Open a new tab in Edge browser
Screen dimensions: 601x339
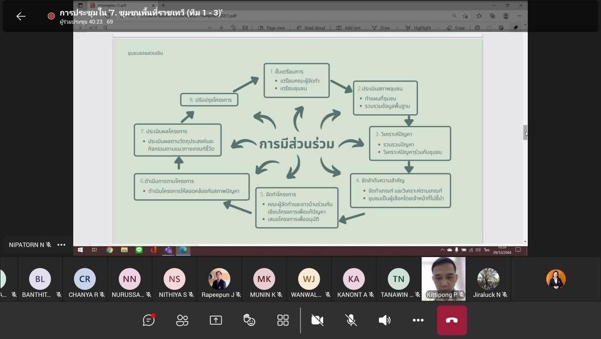click(163, 5)
